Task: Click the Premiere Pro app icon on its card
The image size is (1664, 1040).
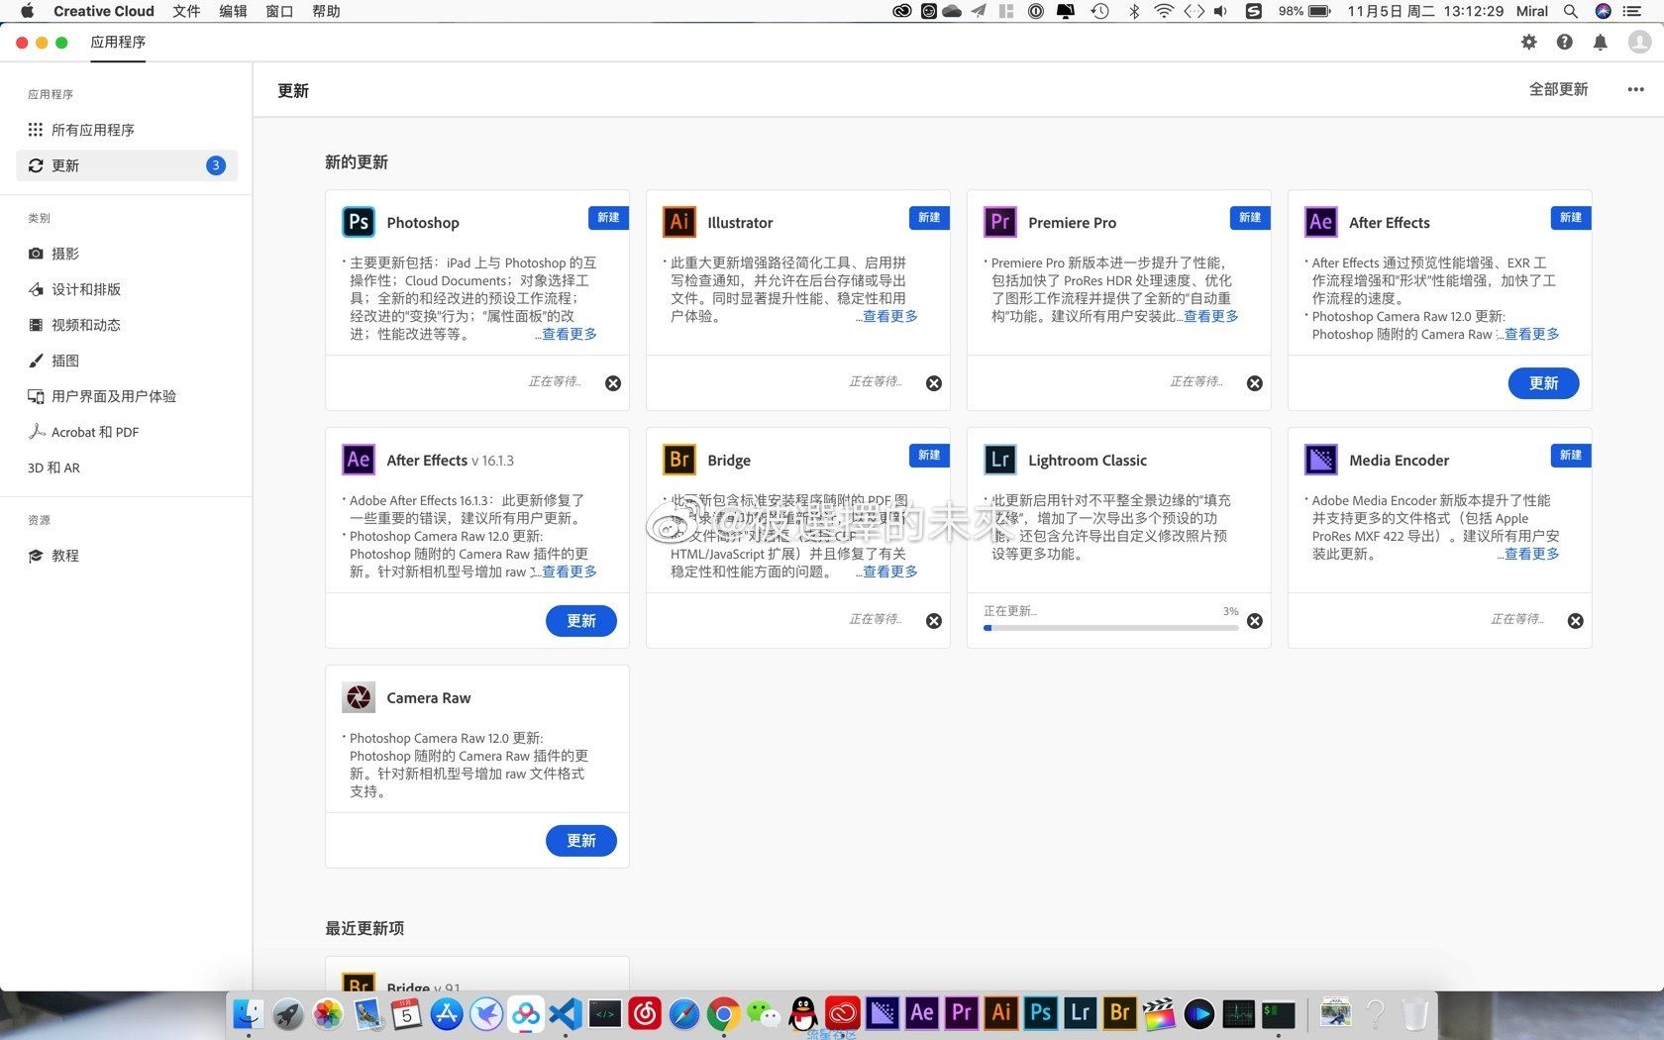Action: 1000,222
